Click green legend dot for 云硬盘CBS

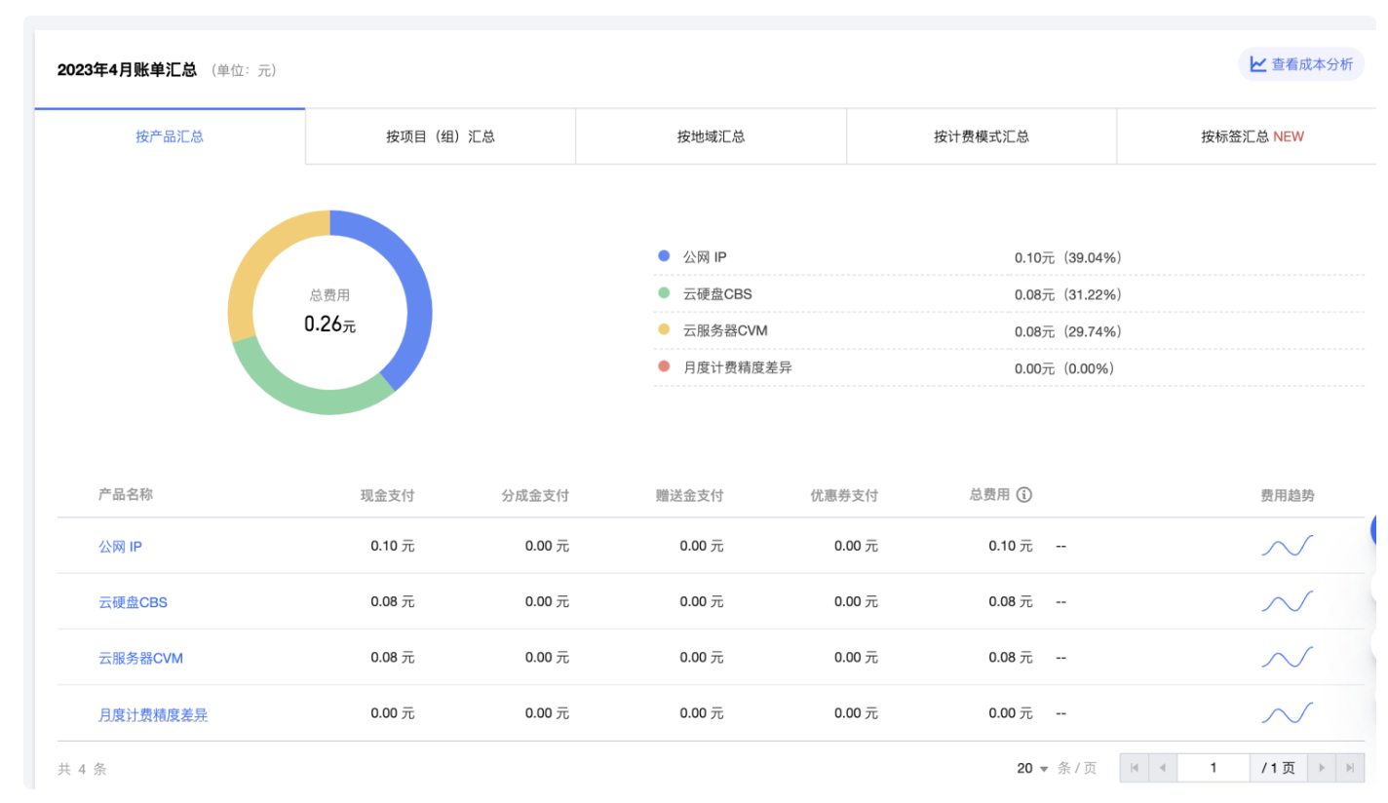click(664, 292)
